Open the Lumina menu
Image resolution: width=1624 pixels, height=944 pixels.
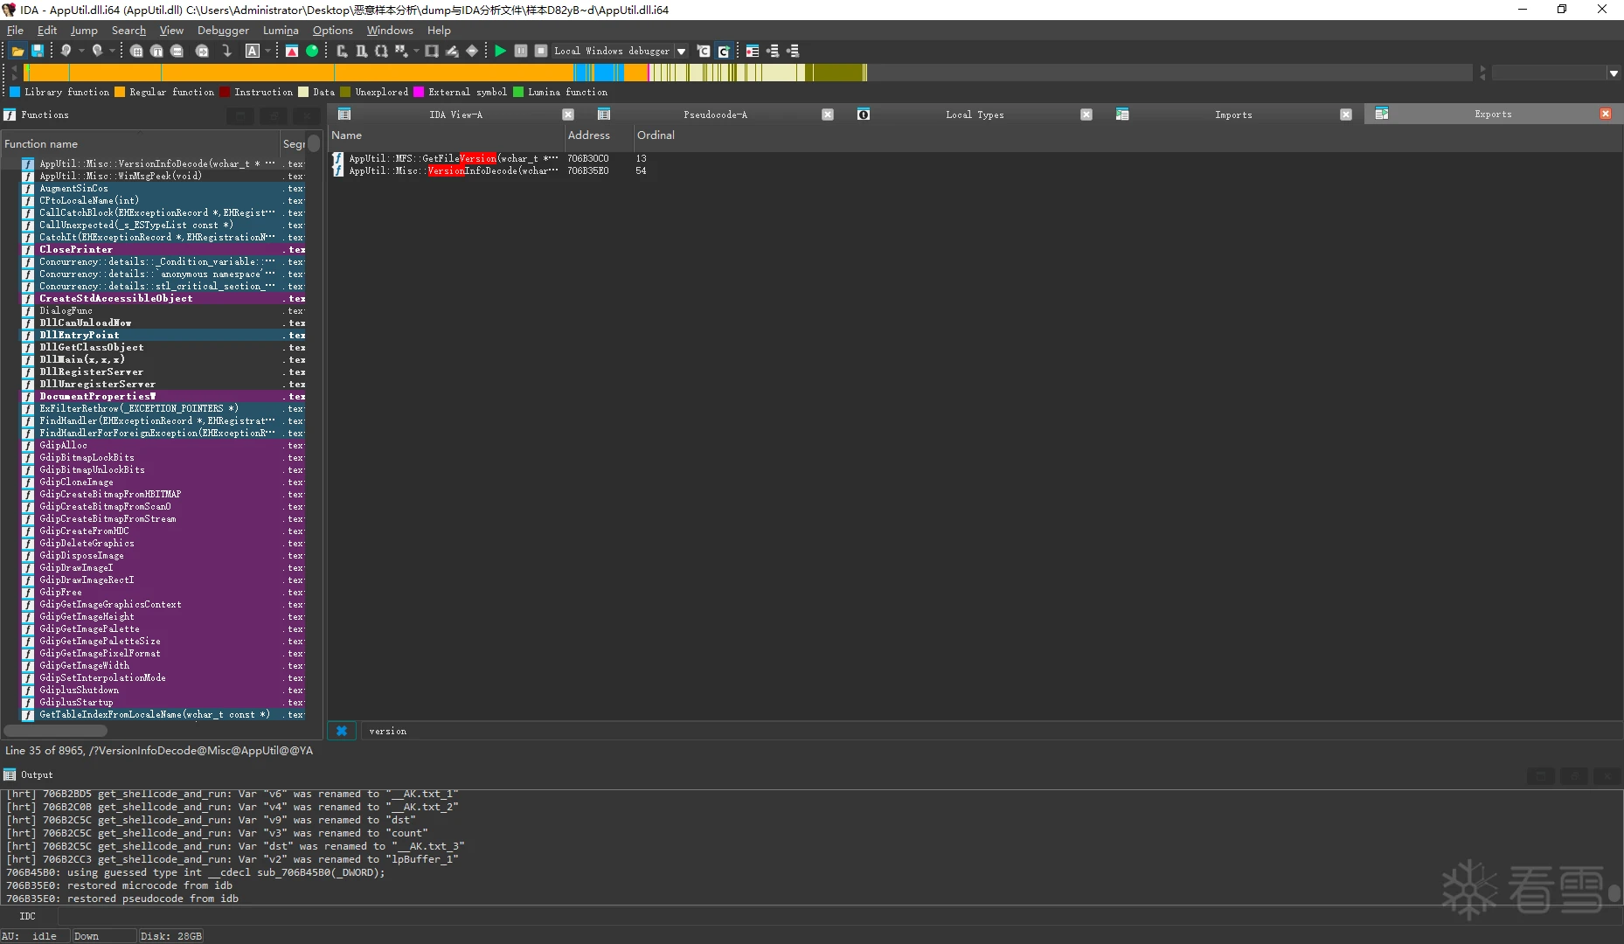pyautogui.click(x=281, y=30)
